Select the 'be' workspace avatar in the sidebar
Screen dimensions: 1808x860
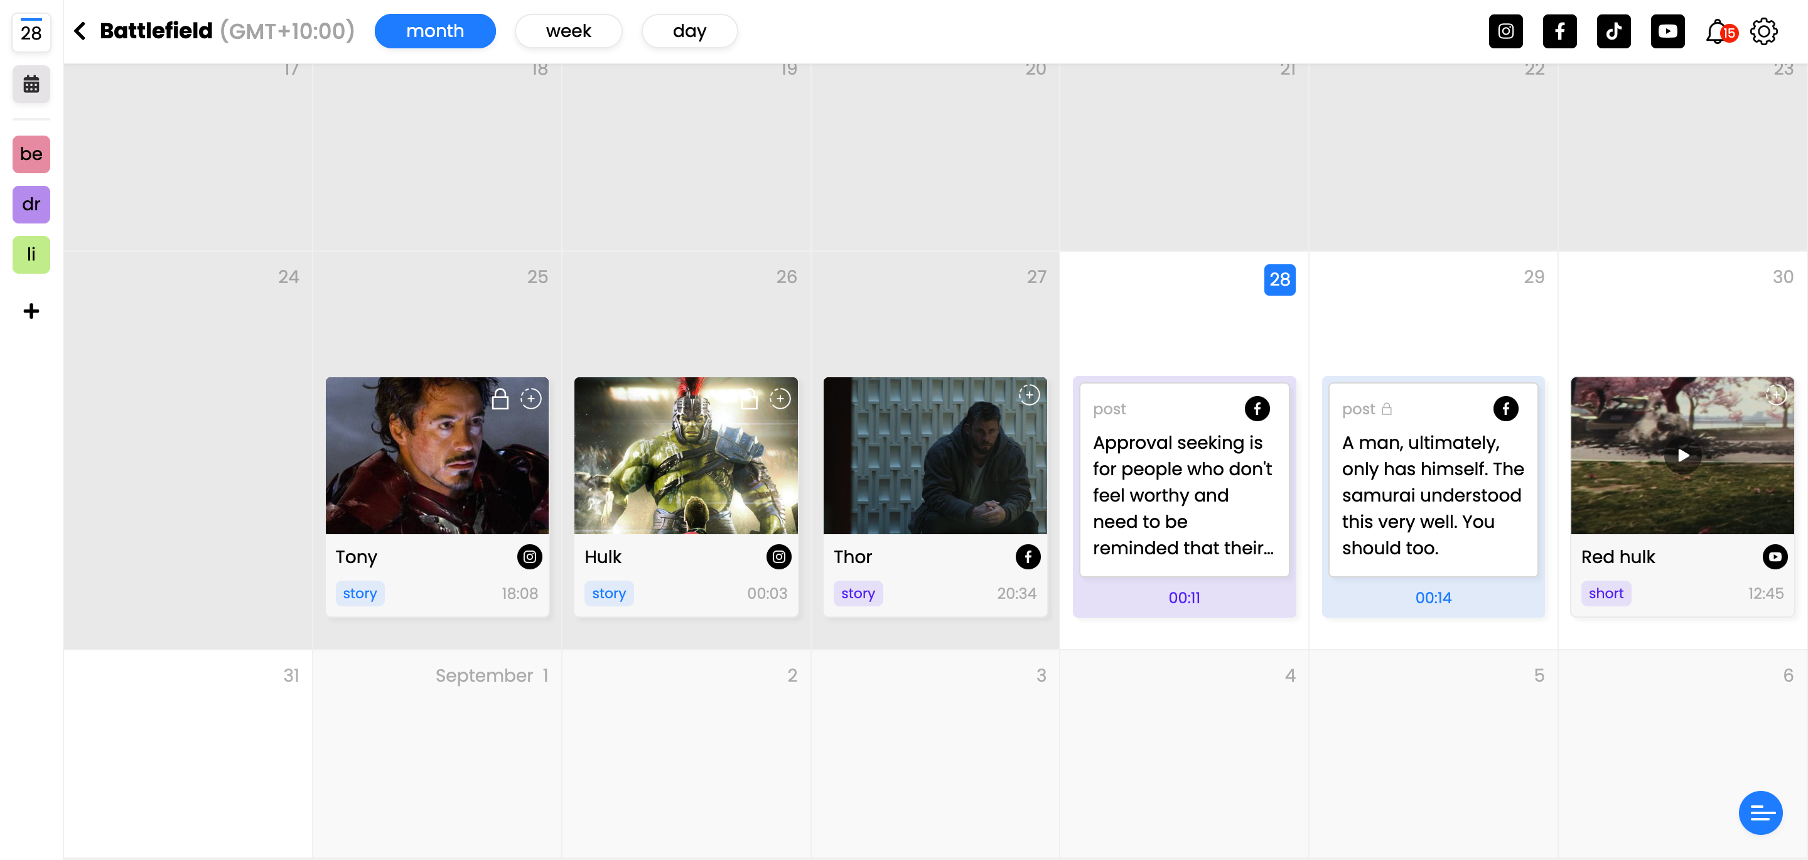31,154
